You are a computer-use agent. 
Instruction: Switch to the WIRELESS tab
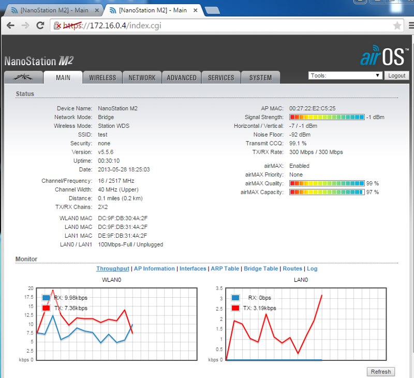pyautogui.click(x=102, y=77)
